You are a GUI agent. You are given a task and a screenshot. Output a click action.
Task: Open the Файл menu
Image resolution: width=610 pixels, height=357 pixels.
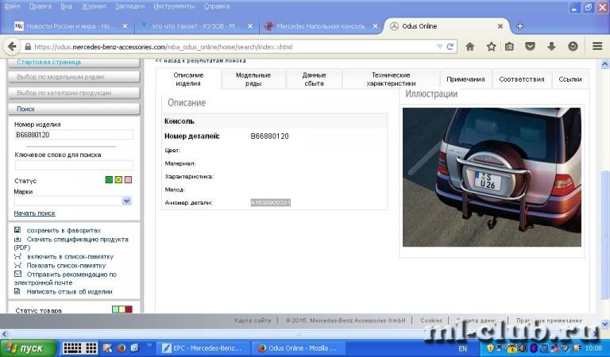[x=12, y=6]
